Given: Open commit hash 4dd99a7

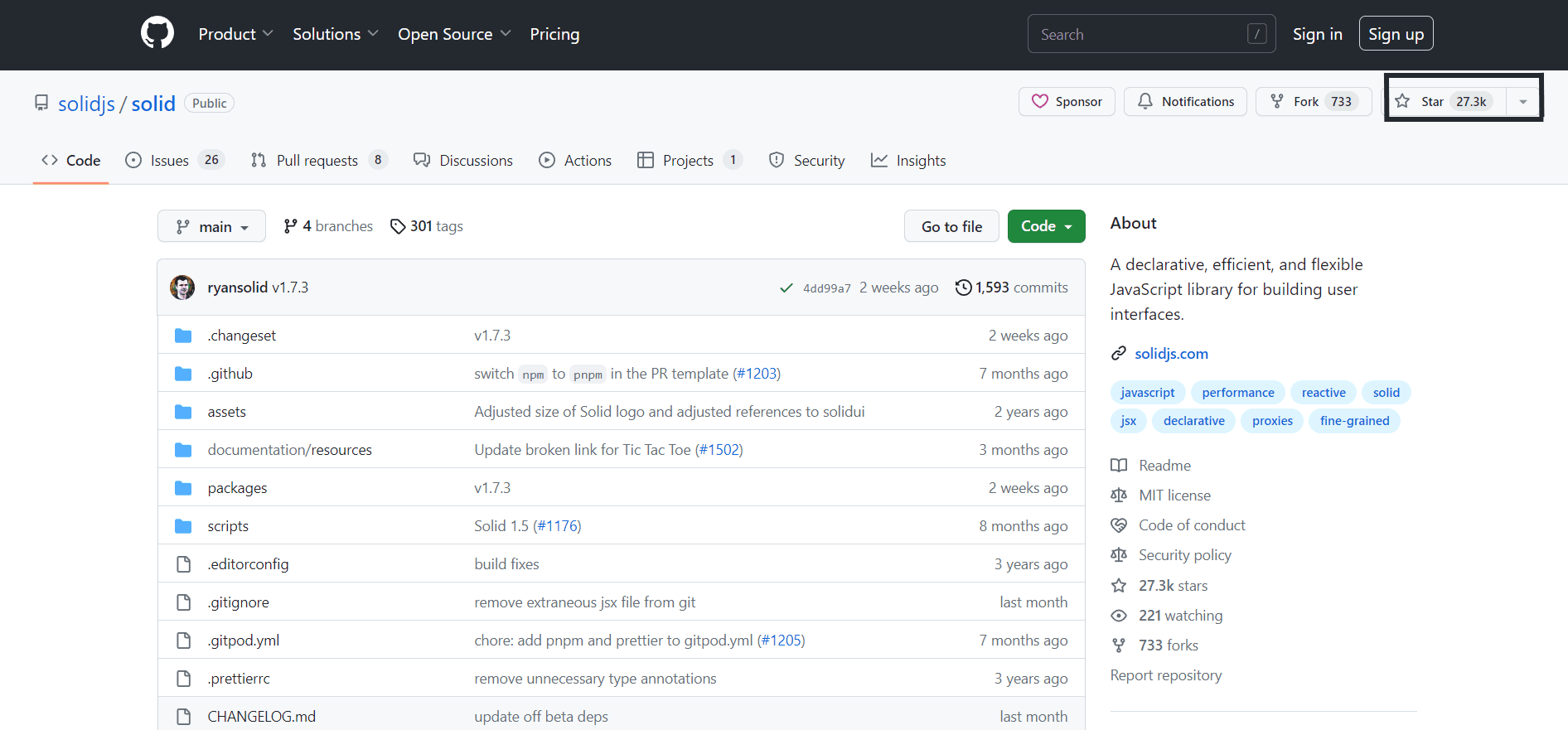Looking at the screenshot, I should tap(826, 288).
